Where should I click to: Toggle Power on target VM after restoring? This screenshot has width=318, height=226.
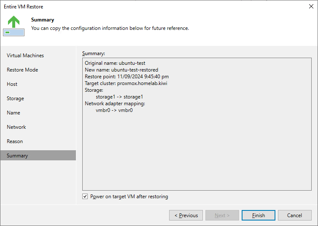(x=85, y=197)
